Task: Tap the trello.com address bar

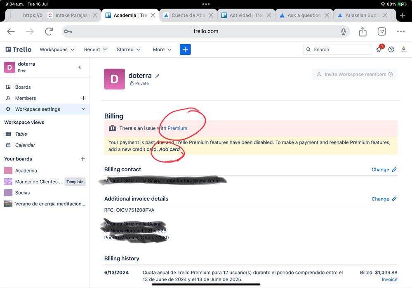Action: click(x=206, y=31)
